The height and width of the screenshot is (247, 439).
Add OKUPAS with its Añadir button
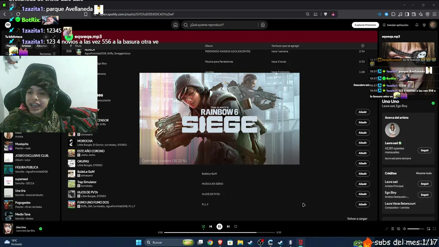(x=363, y=163)
